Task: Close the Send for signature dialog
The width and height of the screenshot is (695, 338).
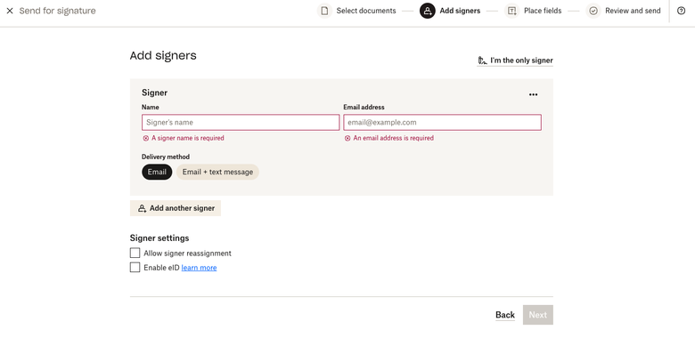Action: [10, 11]
